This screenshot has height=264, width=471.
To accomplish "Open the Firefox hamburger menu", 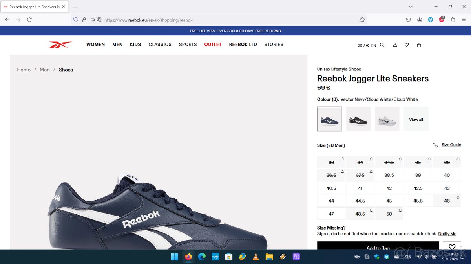I will coord(464,20).
